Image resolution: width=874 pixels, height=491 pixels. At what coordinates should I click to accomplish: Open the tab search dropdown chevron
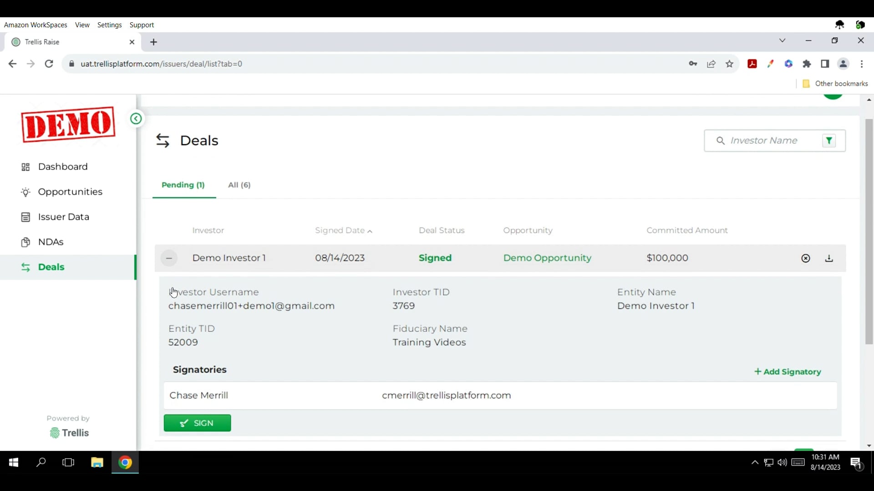click(782, 40)
